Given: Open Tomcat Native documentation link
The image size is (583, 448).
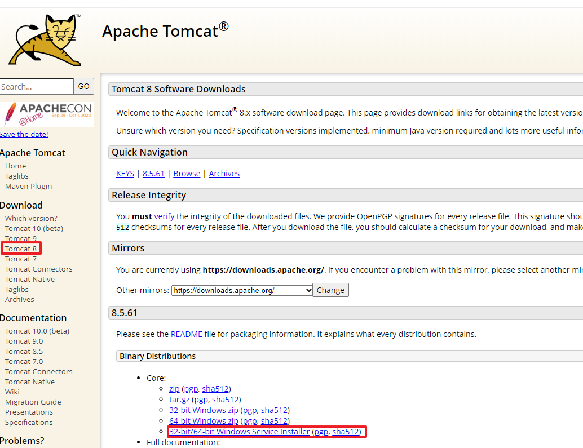Looking at the screenshot, I should (x=30, y=382).
